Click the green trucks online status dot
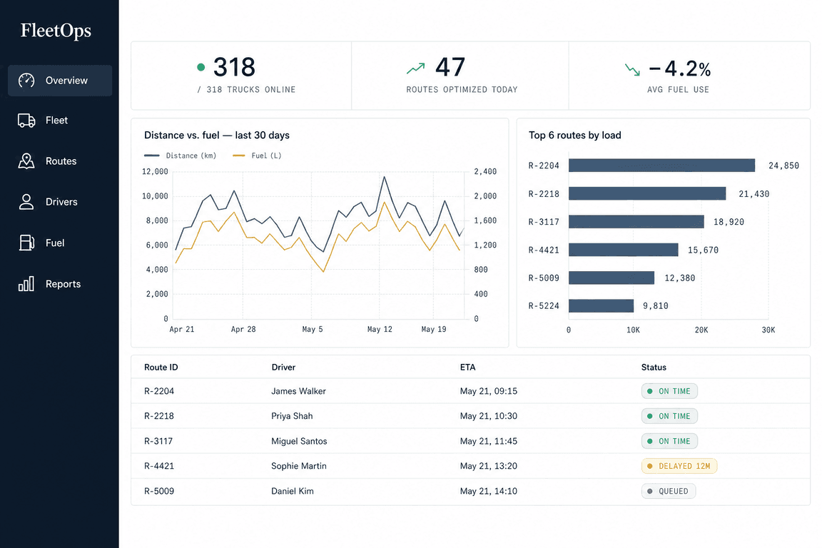Image resolution: width=822 pixels, height=548 pixels. click(201, 67)
